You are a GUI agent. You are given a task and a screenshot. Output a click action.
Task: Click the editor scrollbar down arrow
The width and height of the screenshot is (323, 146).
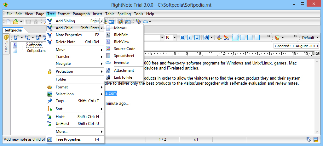(x=317, y=132)
